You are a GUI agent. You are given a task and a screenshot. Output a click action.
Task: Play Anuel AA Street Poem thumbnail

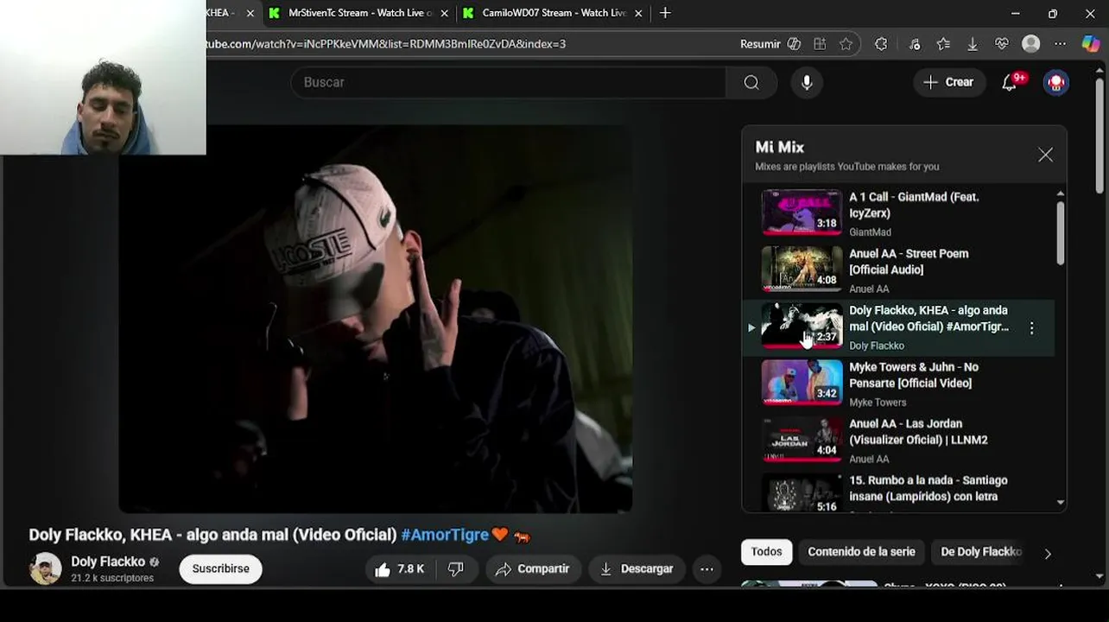pyautogui.click(x=802, y=269)
